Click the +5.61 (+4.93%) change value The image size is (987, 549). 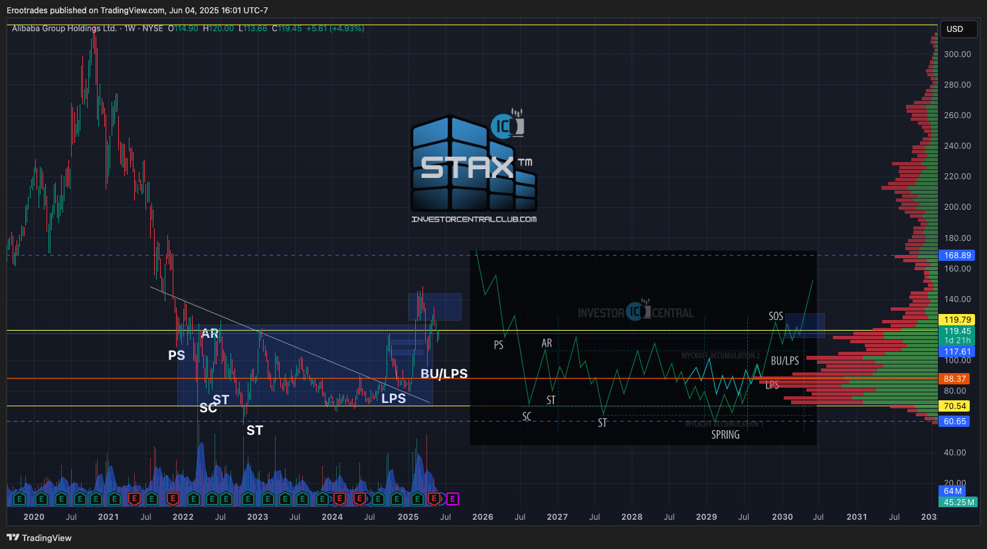click(335, 29)
